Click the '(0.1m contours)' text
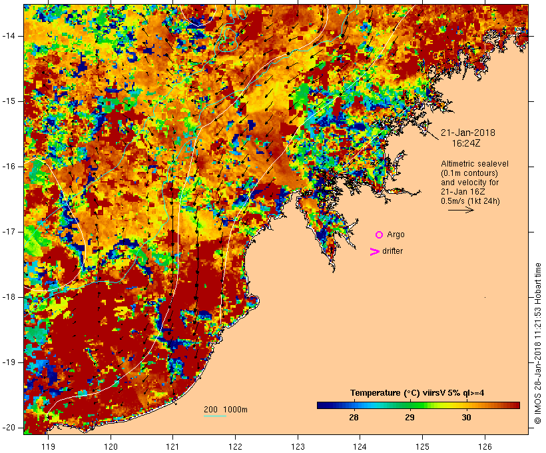 (469, 173)
